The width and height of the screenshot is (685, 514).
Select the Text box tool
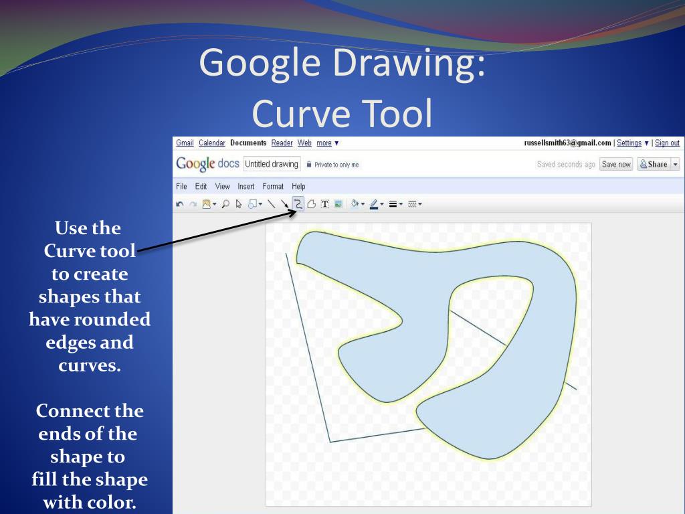(x=325, y=204)
